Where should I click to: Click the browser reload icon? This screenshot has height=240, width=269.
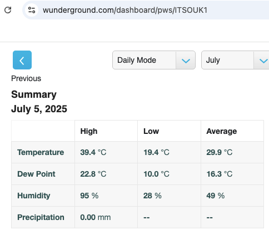[x=8, y=10]
